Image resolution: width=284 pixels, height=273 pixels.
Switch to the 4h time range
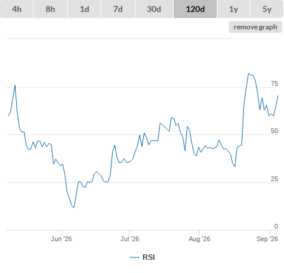17,9
